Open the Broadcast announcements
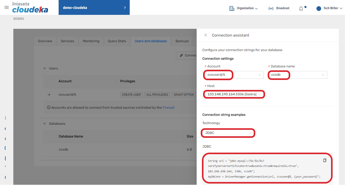This screenshot has width=345, height=185. [279, 8]
